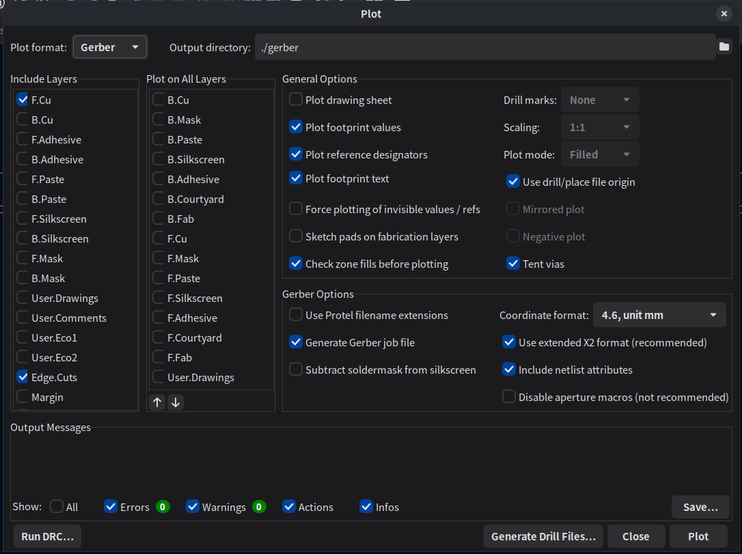Close the Plot dialog with X icon
742x554 pixels.
(x=724, y=14)
